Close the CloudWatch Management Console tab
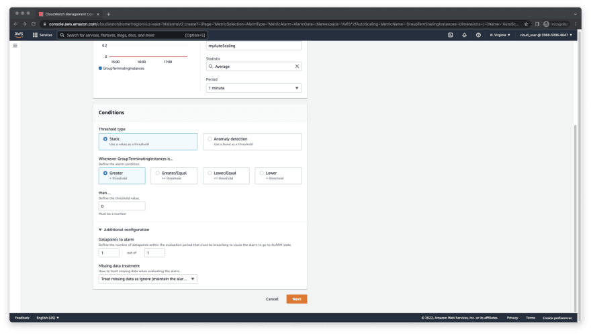Image resolution: width=591 pixels, height=334 pixels. point(98,14)
